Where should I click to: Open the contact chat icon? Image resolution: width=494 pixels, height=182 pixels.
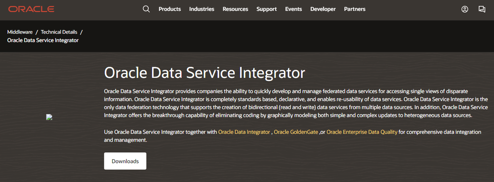pyautogui.click(x=482, y=9)
